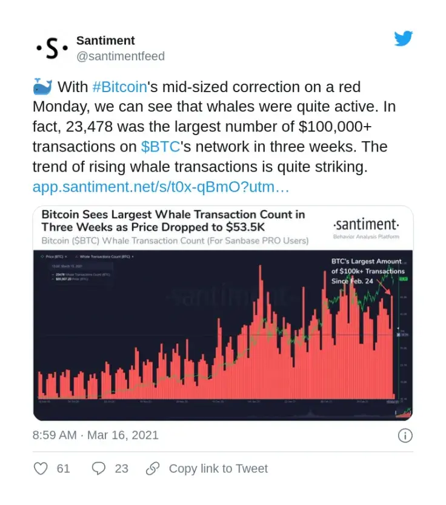This screenshot has height=505, width=446.
Task: Open replies via the speech-bubble icon
Action: click(x=97, y=468)
